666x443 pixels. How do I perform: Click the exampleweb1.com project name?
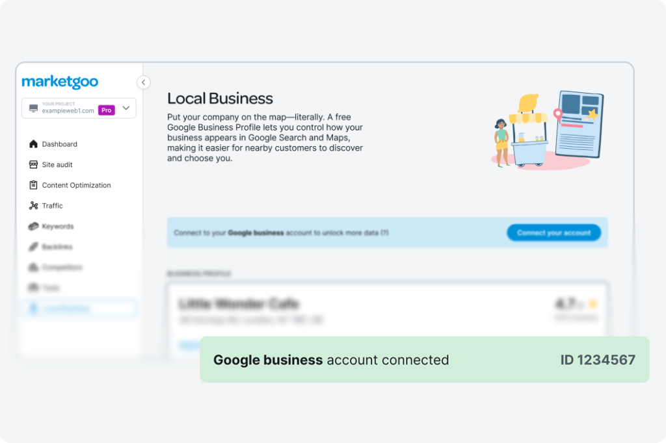(68, 110)
